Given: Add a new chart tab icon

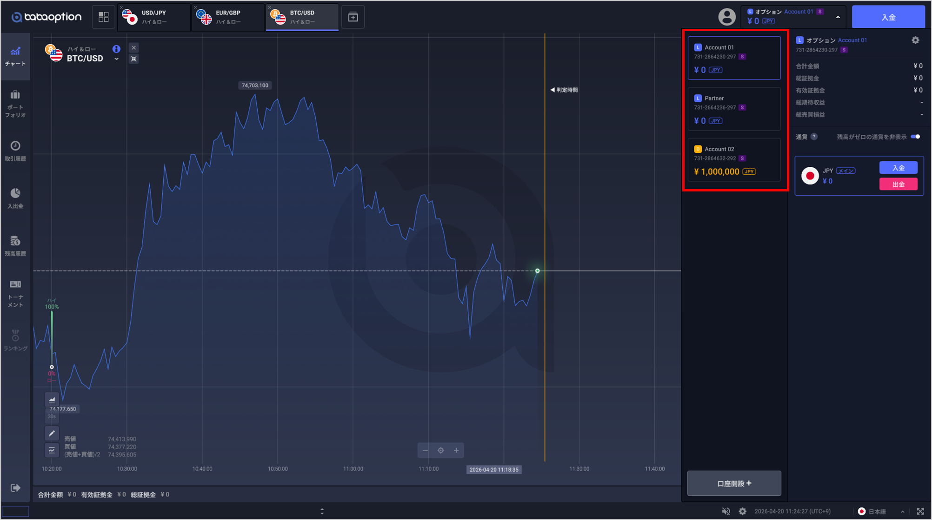Looking at the screenshot, I should [353, 17].
